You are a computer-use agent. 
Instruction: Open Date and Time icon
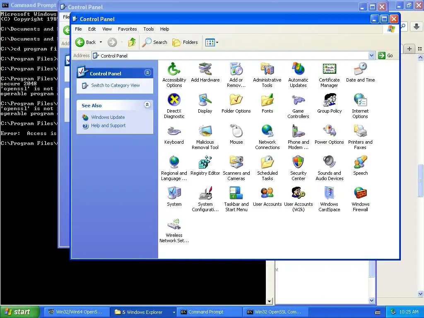coord(360,72)
